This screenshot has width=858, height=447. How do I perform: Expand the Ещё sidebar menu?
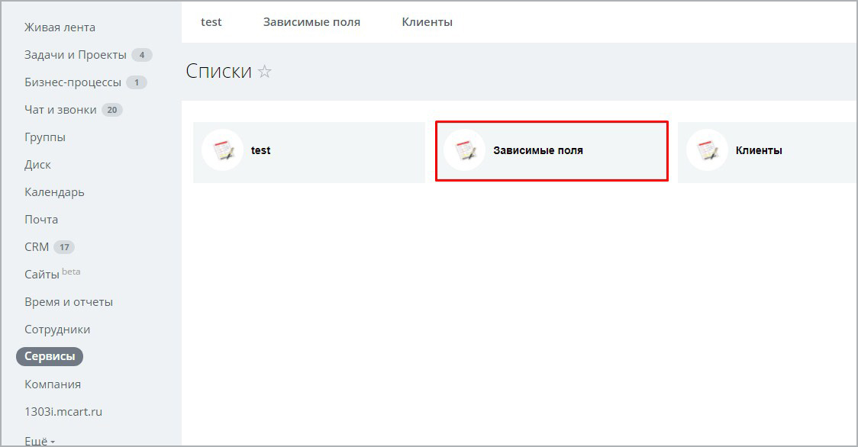click(x=40, y=441)
